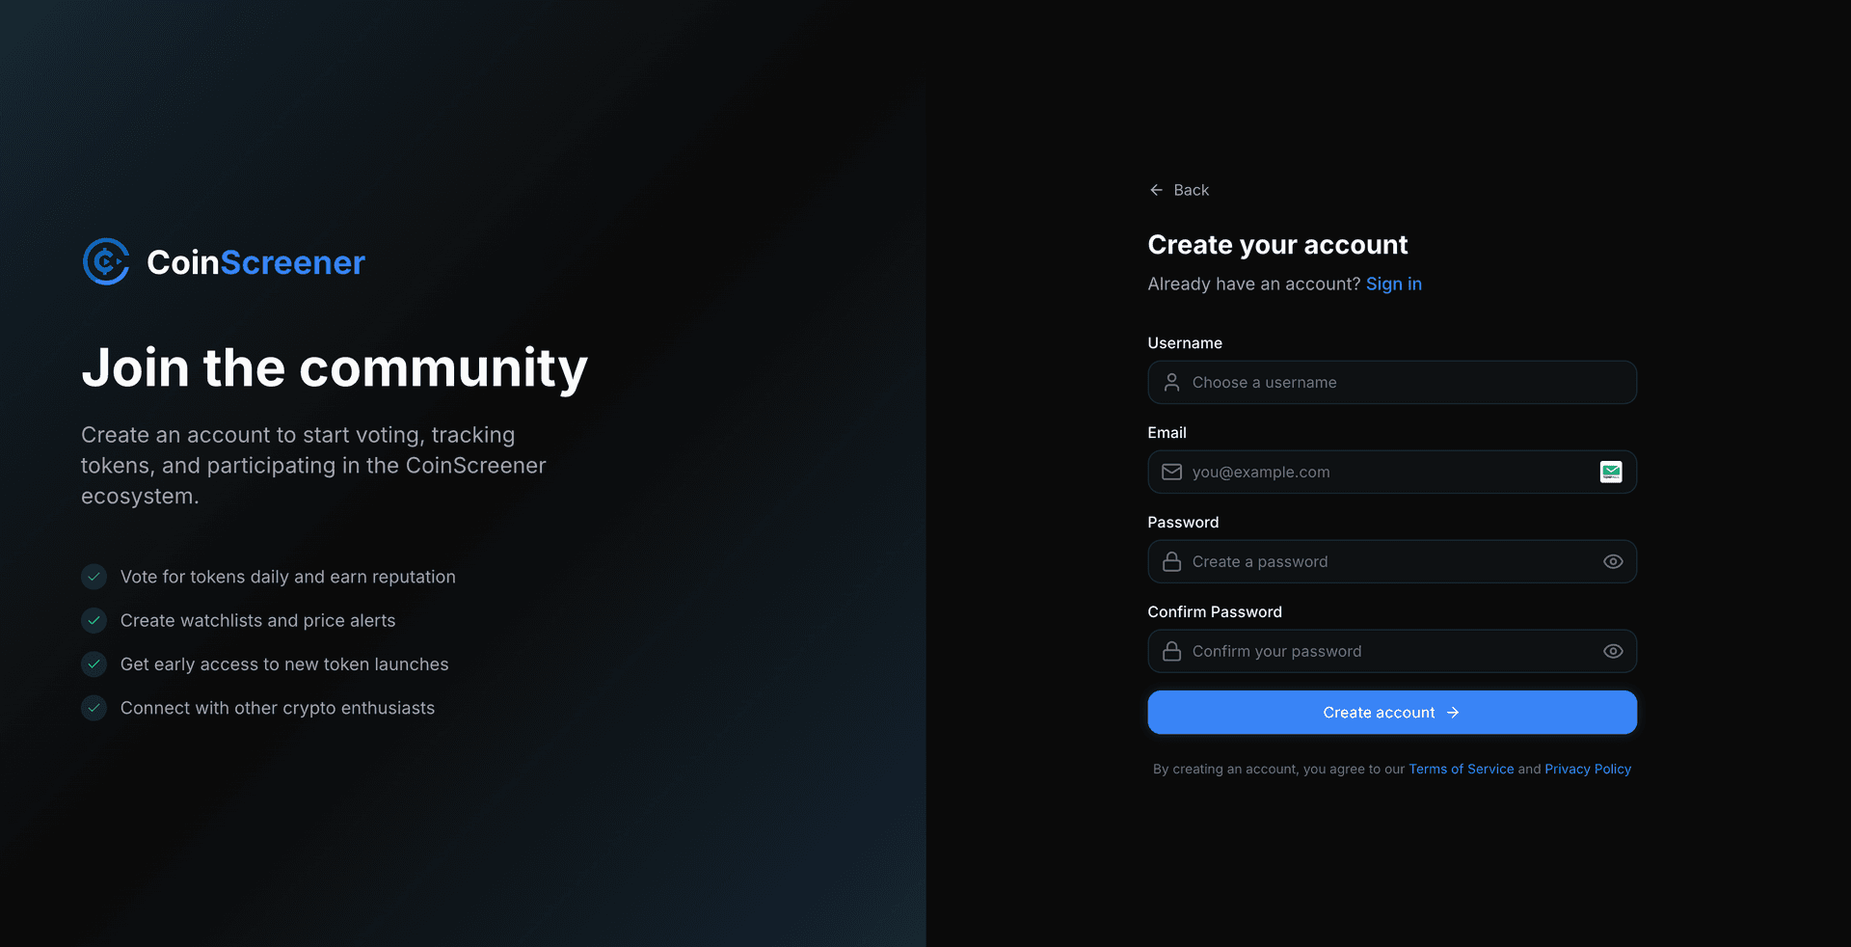Open the Sign in link

point(1393,284)
